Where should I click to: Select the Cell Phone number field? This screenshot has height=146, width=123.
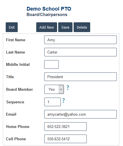(65, 139)
